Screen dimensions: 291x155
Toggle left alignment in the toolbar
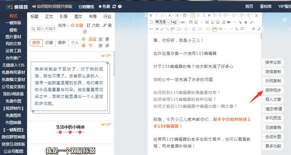pos(192,15)
